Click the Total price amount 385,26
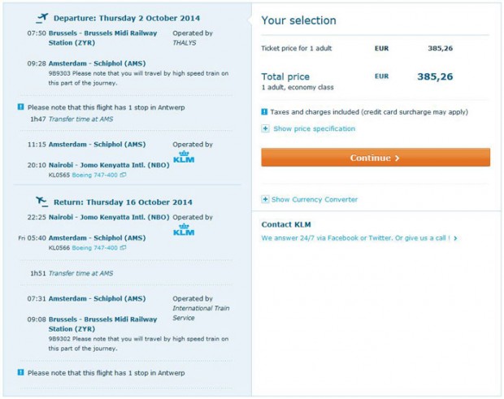 [x=435, y=77]
